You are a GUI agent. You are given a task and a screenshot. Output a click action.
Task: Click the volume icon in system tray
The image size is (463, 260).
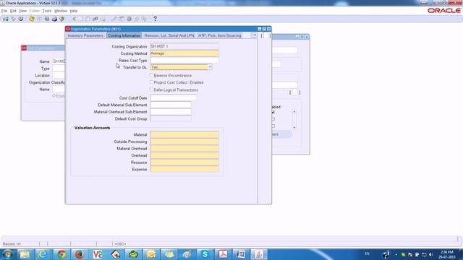431,254
